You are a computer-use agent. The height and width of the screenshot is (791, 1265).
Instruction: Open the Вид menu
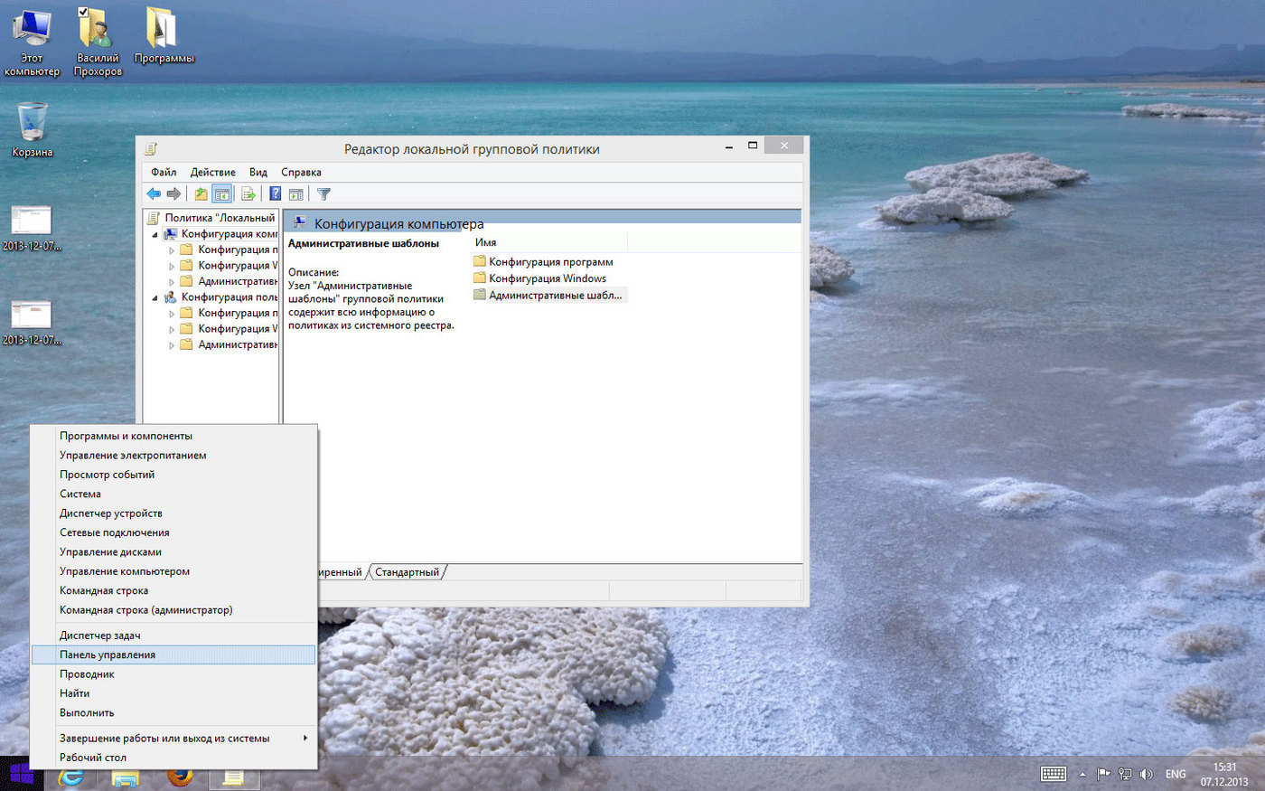[258, 172]
